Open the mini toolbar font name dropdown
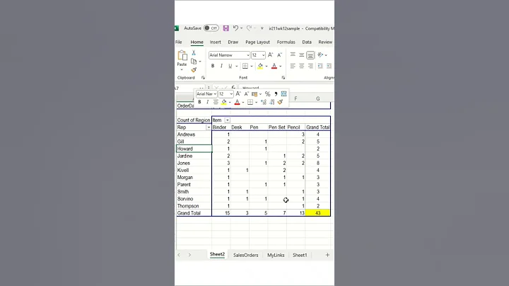Screen dimensions: 509x286 click(x=215, y=94)
